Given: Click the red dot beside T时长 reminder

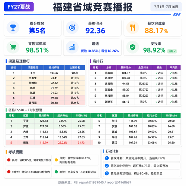Looking at the screenshot, I should 9,172.
